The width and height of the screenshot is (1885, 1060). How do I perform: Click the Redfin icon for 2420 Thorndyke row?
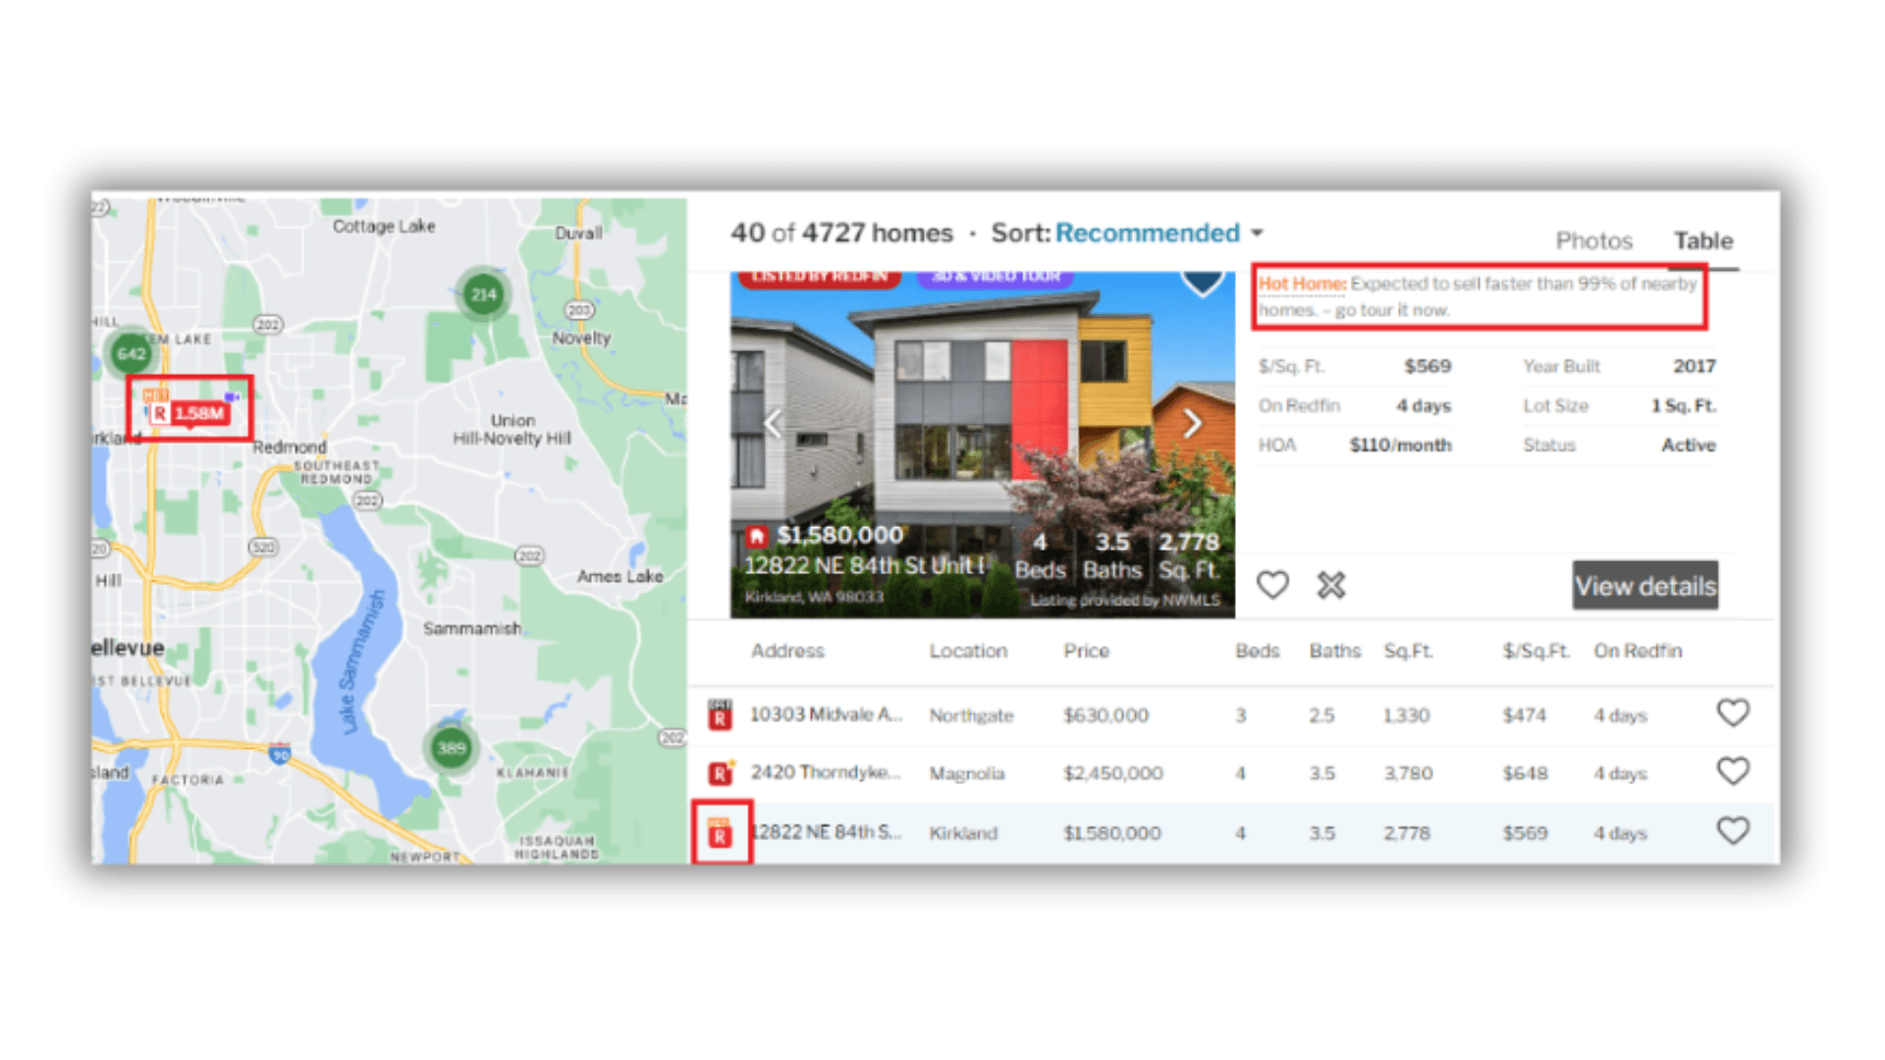[721, 773]
